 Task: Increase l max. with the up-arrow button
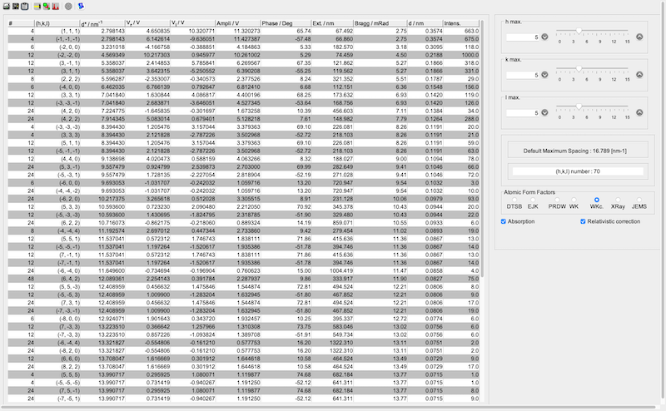click(x=639, y=112)
